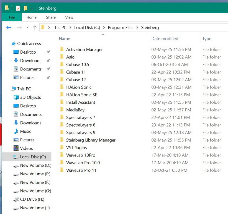Select the SpectraLayers 9 folder icon

62,132
